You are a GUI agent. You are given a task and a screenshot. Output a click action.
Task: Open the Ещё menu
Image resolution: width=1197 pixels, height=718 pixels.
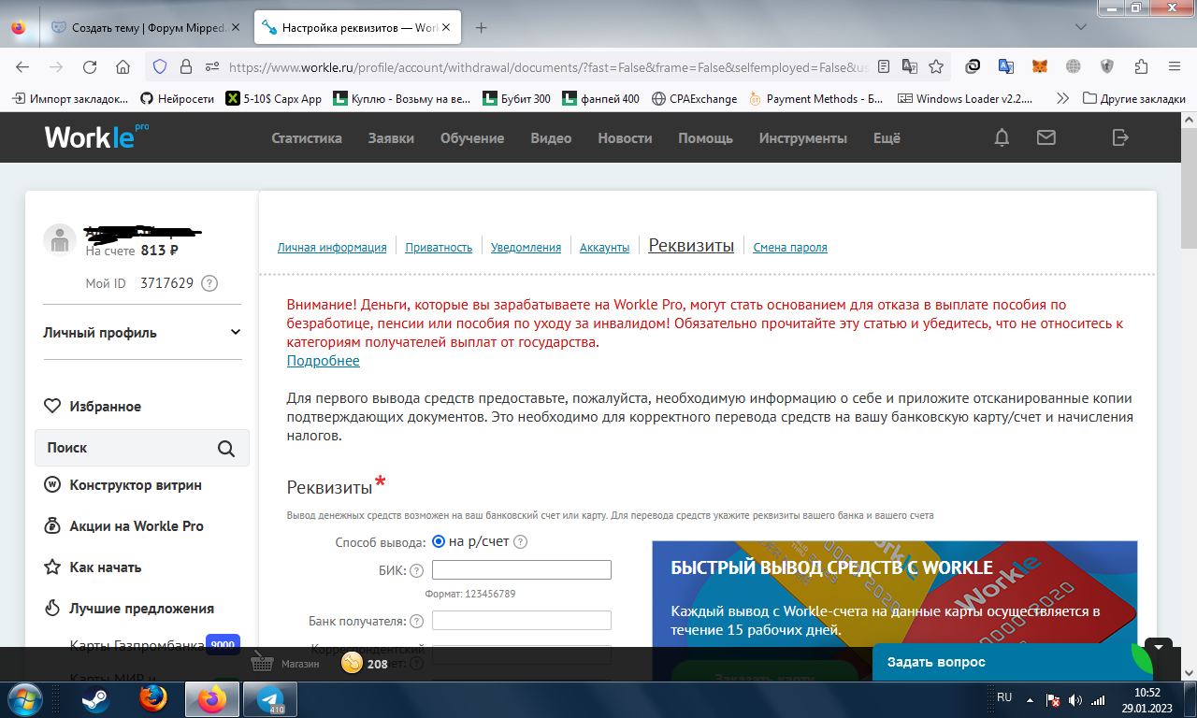887,138
